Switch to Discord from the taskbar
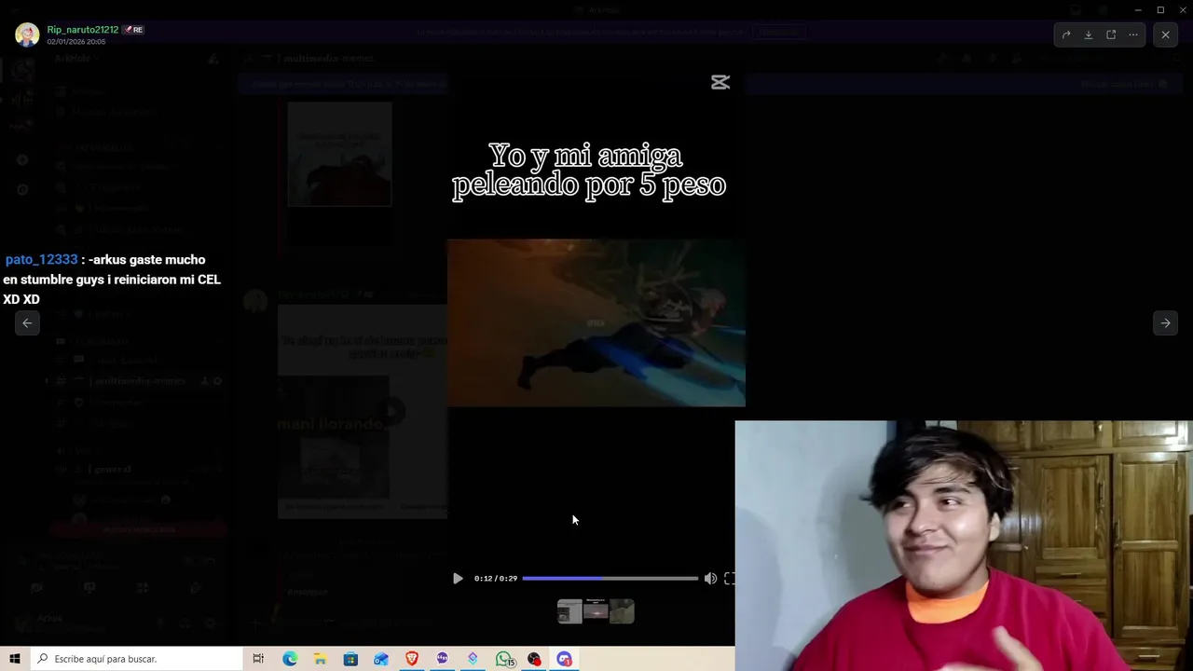This screenshot has height=671, width=1193. pyautogui.click(x=565, y=659)
